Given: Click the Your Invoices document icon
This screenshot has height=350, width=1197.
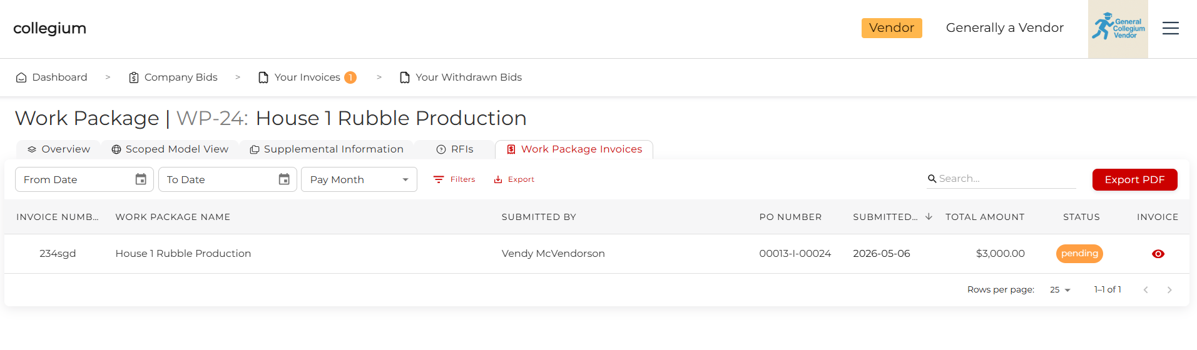Looking at the screenshot, I should [x=263, y=77].
